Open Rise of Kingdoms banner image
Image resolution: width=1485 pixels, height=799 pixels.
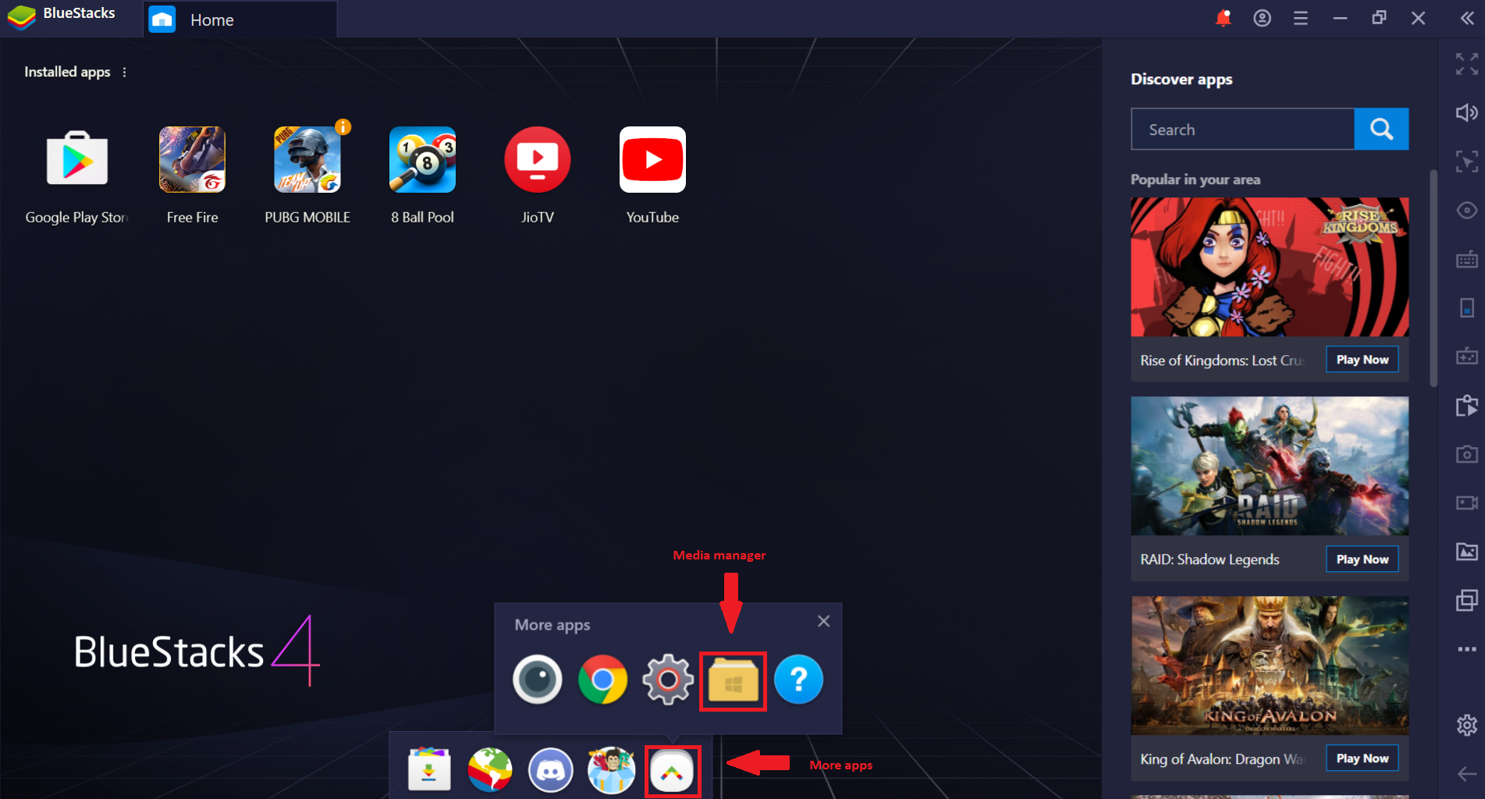tap(1270, 267)
